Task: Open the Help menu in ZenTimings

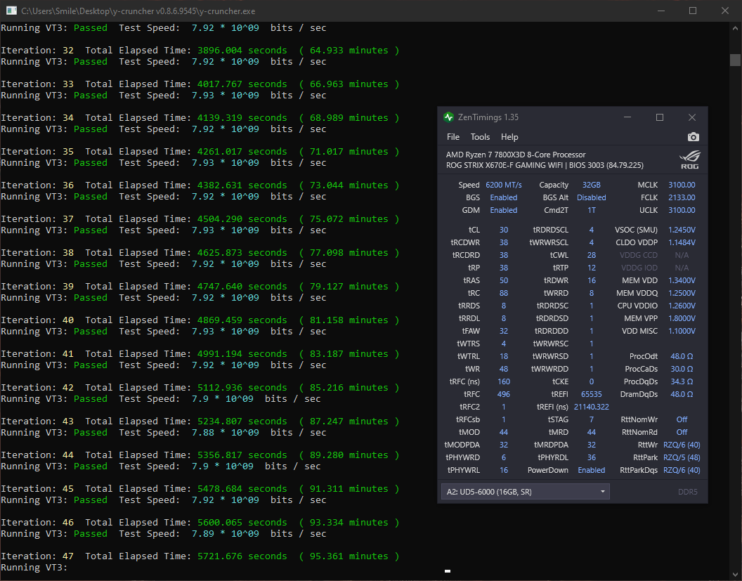Action: click(x=509, y=137)
